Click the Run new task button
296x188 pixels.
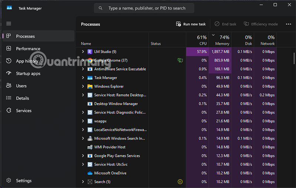point(191,24)
